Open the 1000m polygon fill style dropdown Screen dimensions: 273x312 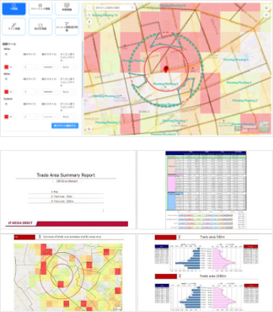coord(69,92)
